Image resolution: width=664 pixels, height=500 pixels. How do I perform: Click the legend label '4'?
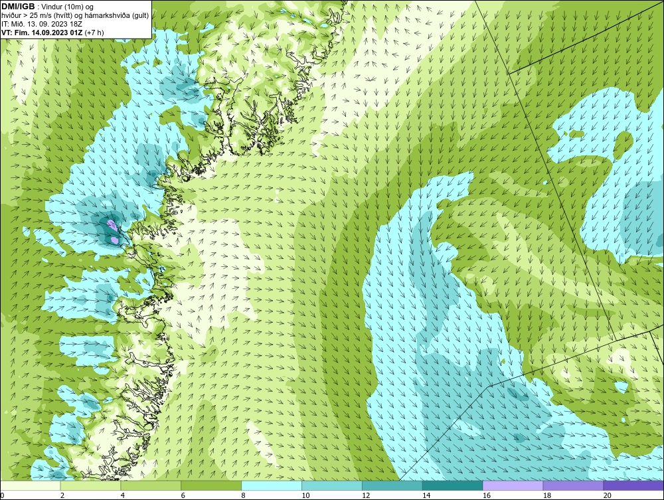[x=122, y=495]
